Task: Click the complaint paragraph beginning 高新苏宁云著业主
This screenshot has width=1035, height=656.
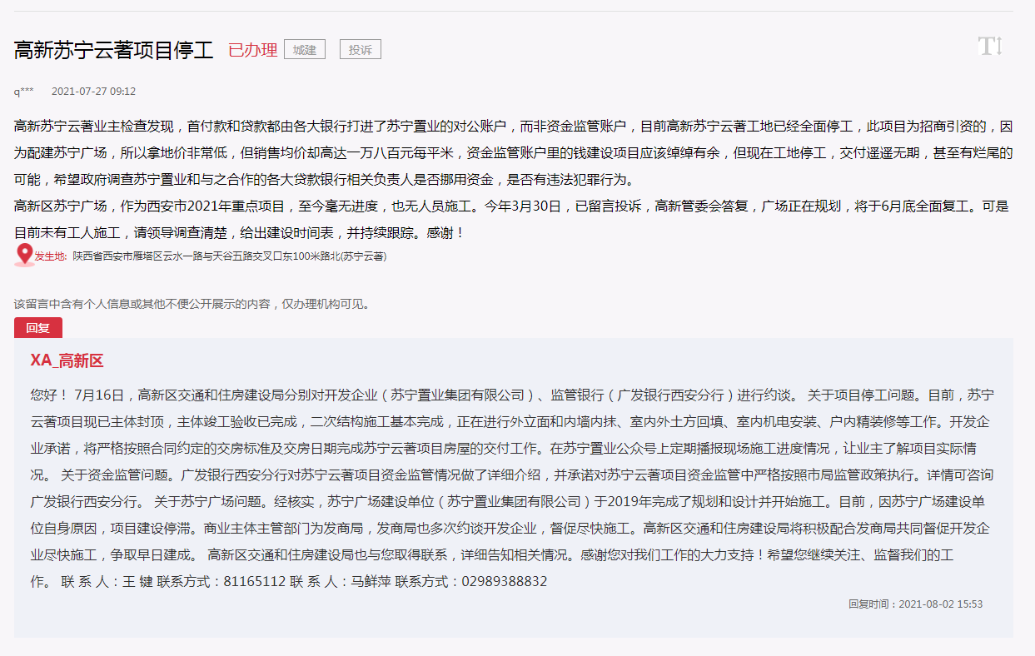Action: tap(514, 153)
